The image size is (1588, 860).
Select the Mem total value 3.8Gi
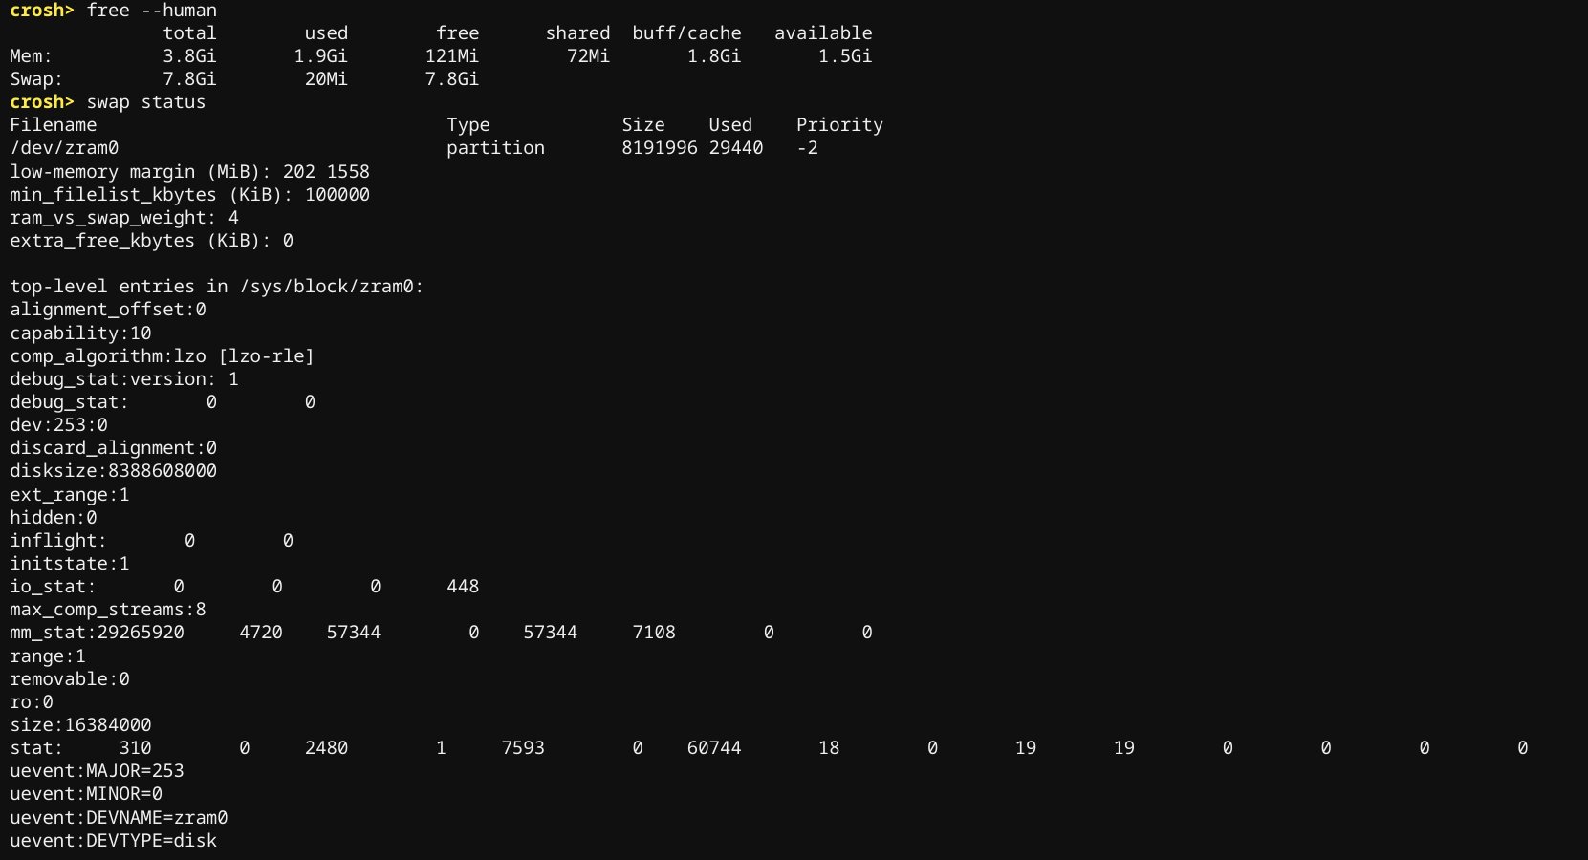point(189,56)
